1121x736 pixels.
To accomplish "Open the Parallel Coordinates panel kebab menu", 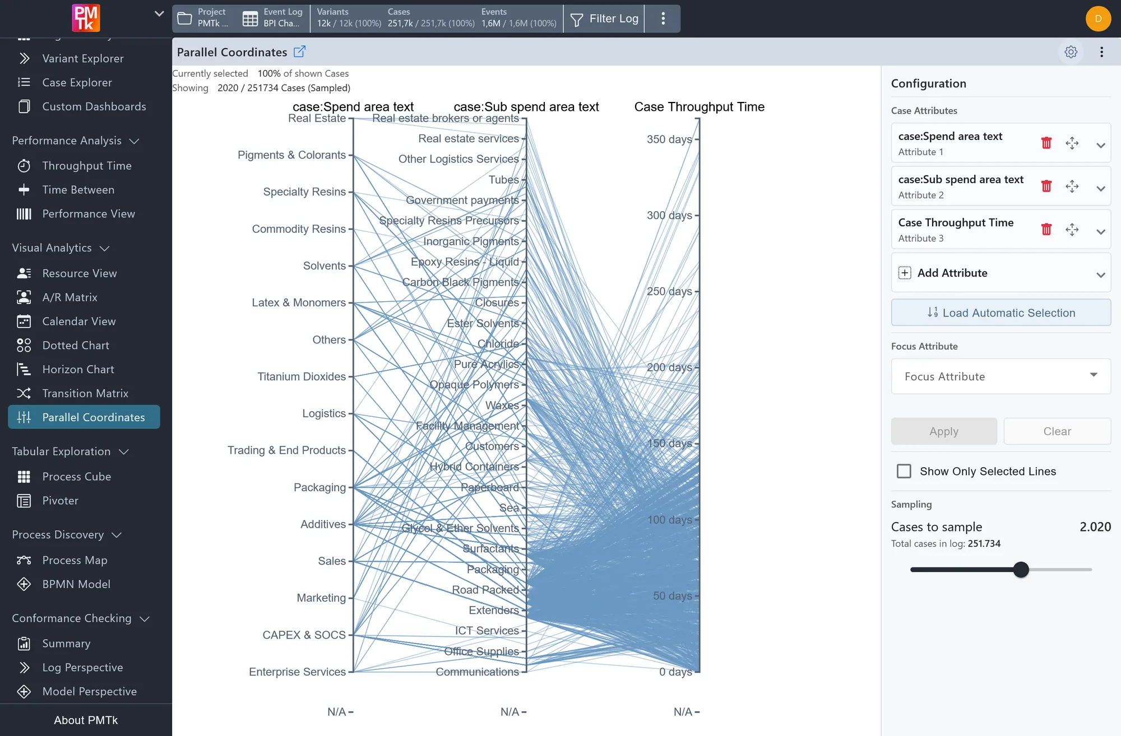I will 1101,52.
